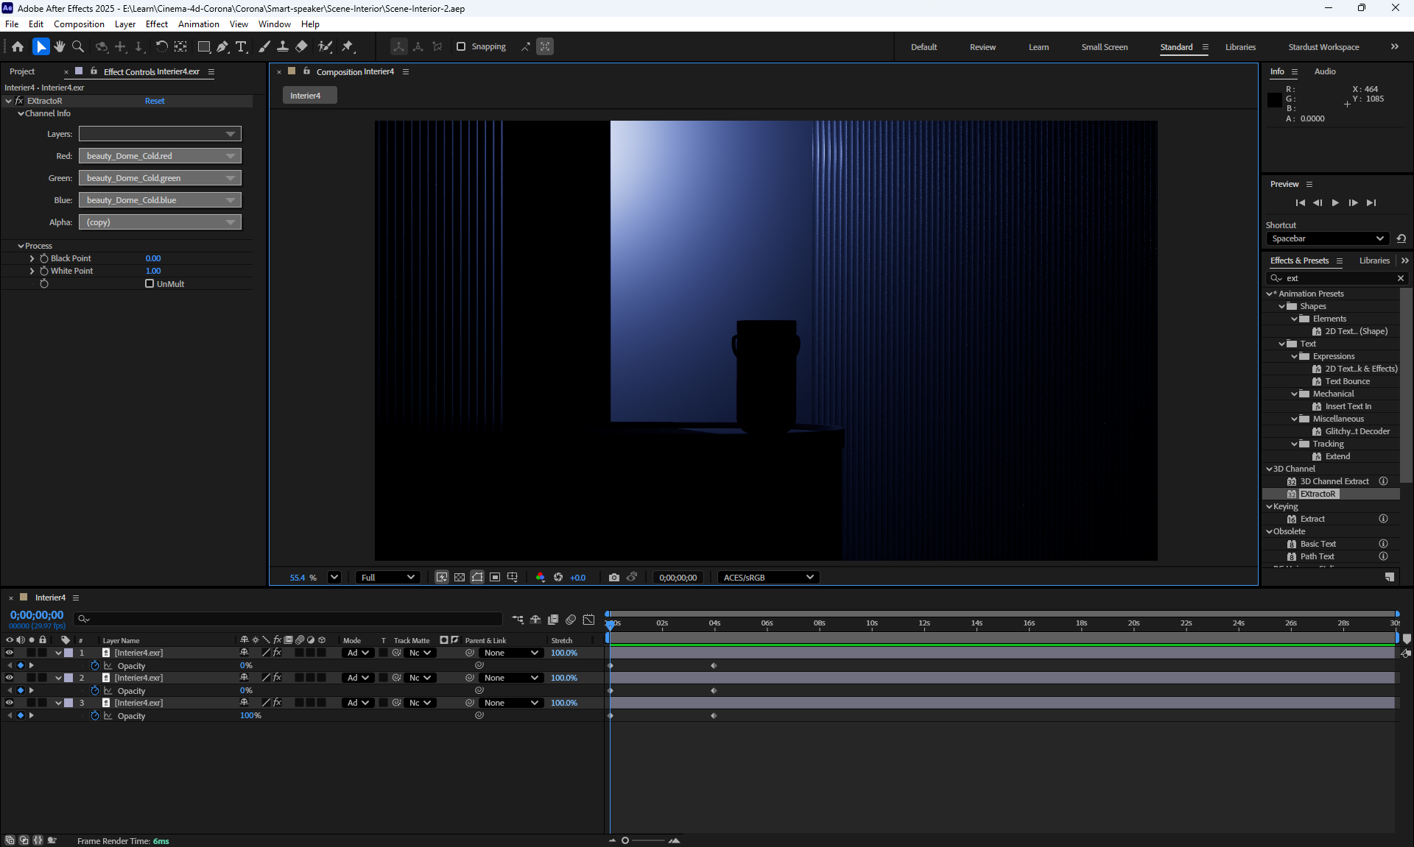This screenshot has height=847, width=1414.
Task: Select the Hand tool
Action: [x=60, y=46]
